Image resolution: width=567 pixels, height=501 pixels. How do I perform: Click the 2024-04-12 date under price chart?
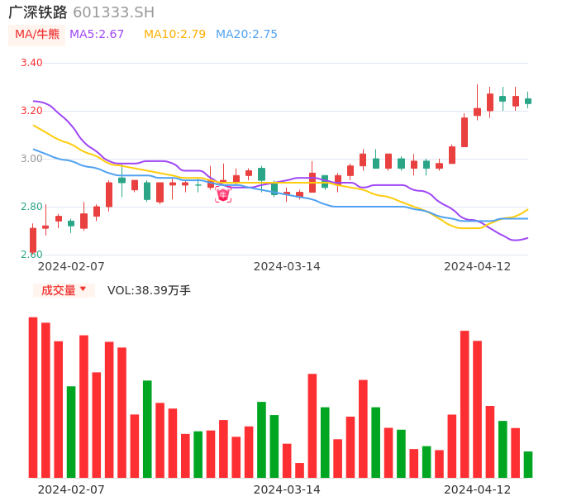(x=478, y=266)
